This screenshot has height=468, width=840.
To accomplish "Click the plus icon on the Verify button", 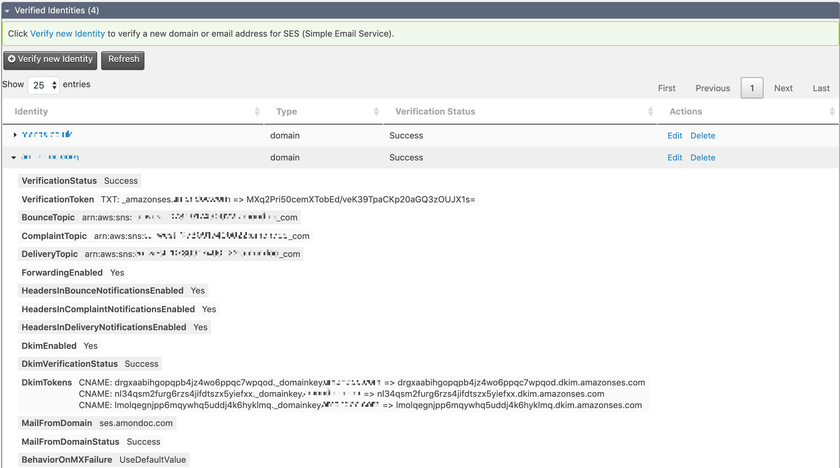I will 12,59.
